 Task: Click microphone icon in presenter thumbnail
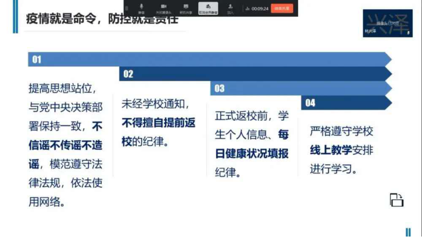(x=408, y=31)
